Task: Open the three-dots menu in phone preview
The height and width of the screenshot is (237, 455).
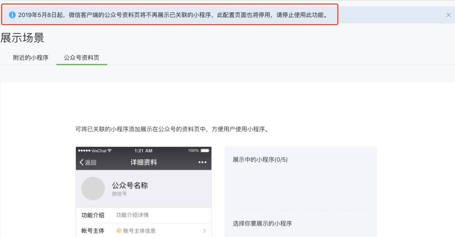Action: 202,162
